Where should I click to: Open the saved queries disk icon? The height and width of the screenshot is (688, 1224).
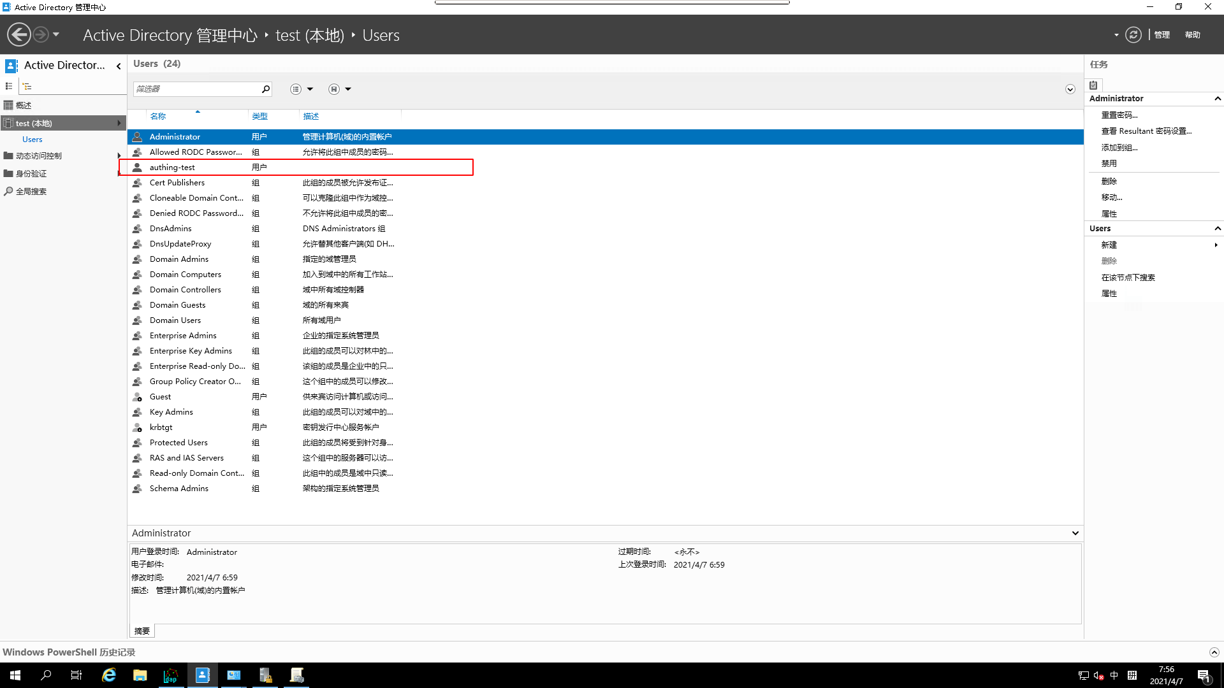click(334, 89)
